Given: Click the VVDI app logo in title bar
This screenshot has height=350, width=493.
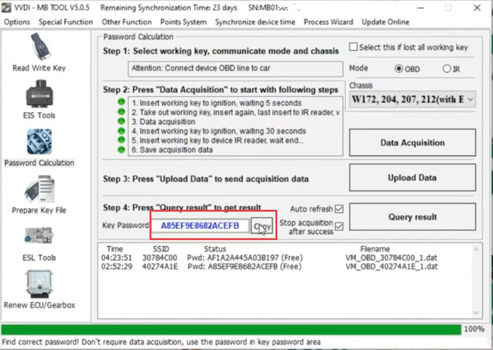Looking at the screenshot, I should click(x=7, y=8).
